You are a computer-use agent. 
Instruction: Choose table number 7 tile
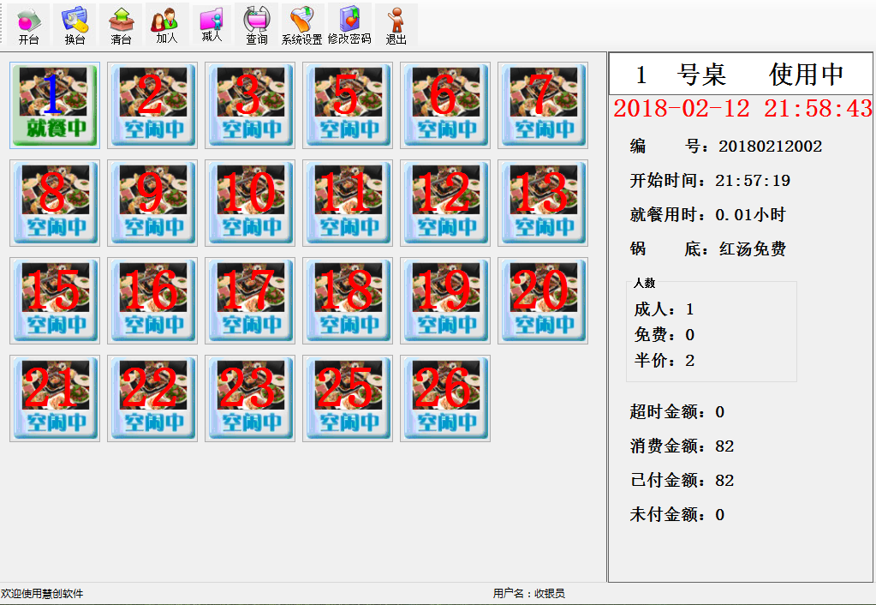[x=543, y=105]
